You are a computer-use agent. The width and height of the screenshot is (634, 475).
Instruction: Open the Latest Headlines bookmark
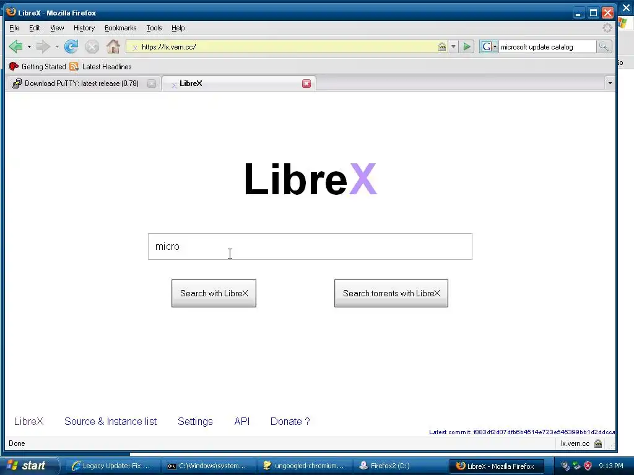[x=101, y=67]
